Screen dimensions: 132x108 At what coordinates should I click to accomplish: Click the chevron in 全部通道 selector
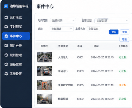[71, 29]
